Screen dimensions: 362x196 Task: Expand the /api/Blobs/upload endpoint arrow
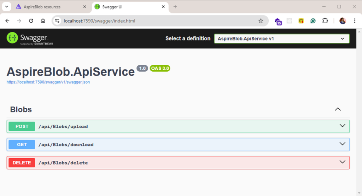[342, 126]
